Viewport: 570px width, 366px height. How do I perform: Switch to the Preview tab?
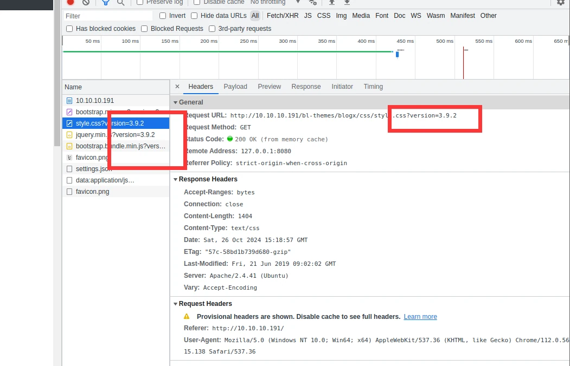[x=270, y=87]
